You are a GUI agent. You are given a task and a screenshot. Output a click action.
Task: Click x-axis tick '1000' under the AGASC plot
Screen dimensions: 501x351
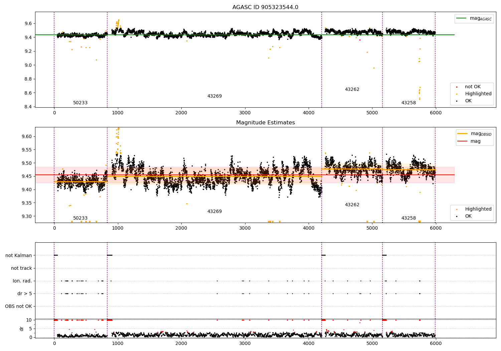pyautogui.click(x=118, y=113)
